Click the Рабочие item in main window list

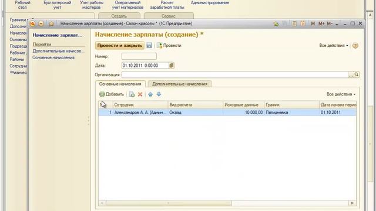[x=18, y=53]
